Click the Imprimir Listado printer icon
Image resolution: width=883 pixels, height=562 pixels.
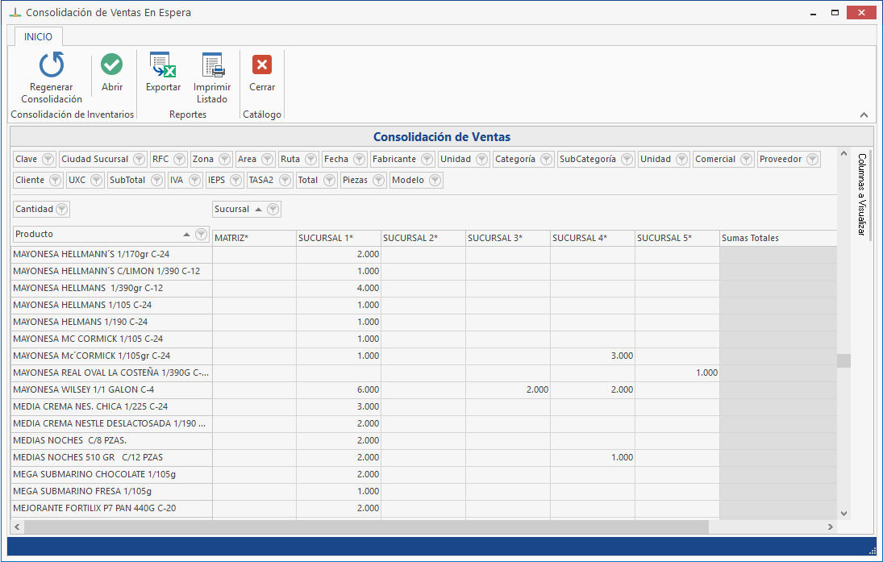click(x=212, y=65)
